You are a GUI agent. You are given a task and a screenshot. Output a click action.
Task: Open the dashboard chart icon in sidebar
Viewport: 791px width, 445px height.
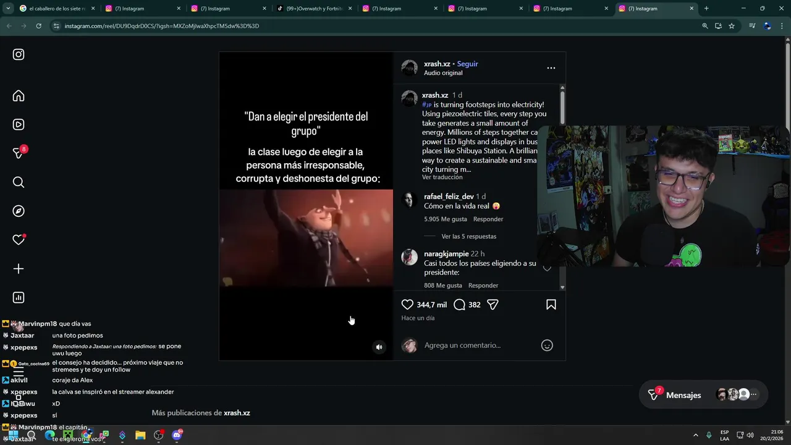(19, 297)
